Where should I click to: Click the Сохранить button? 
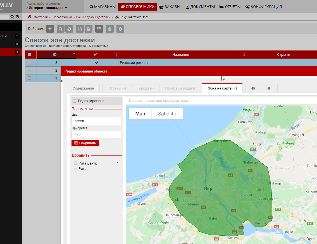coord(85,143)
